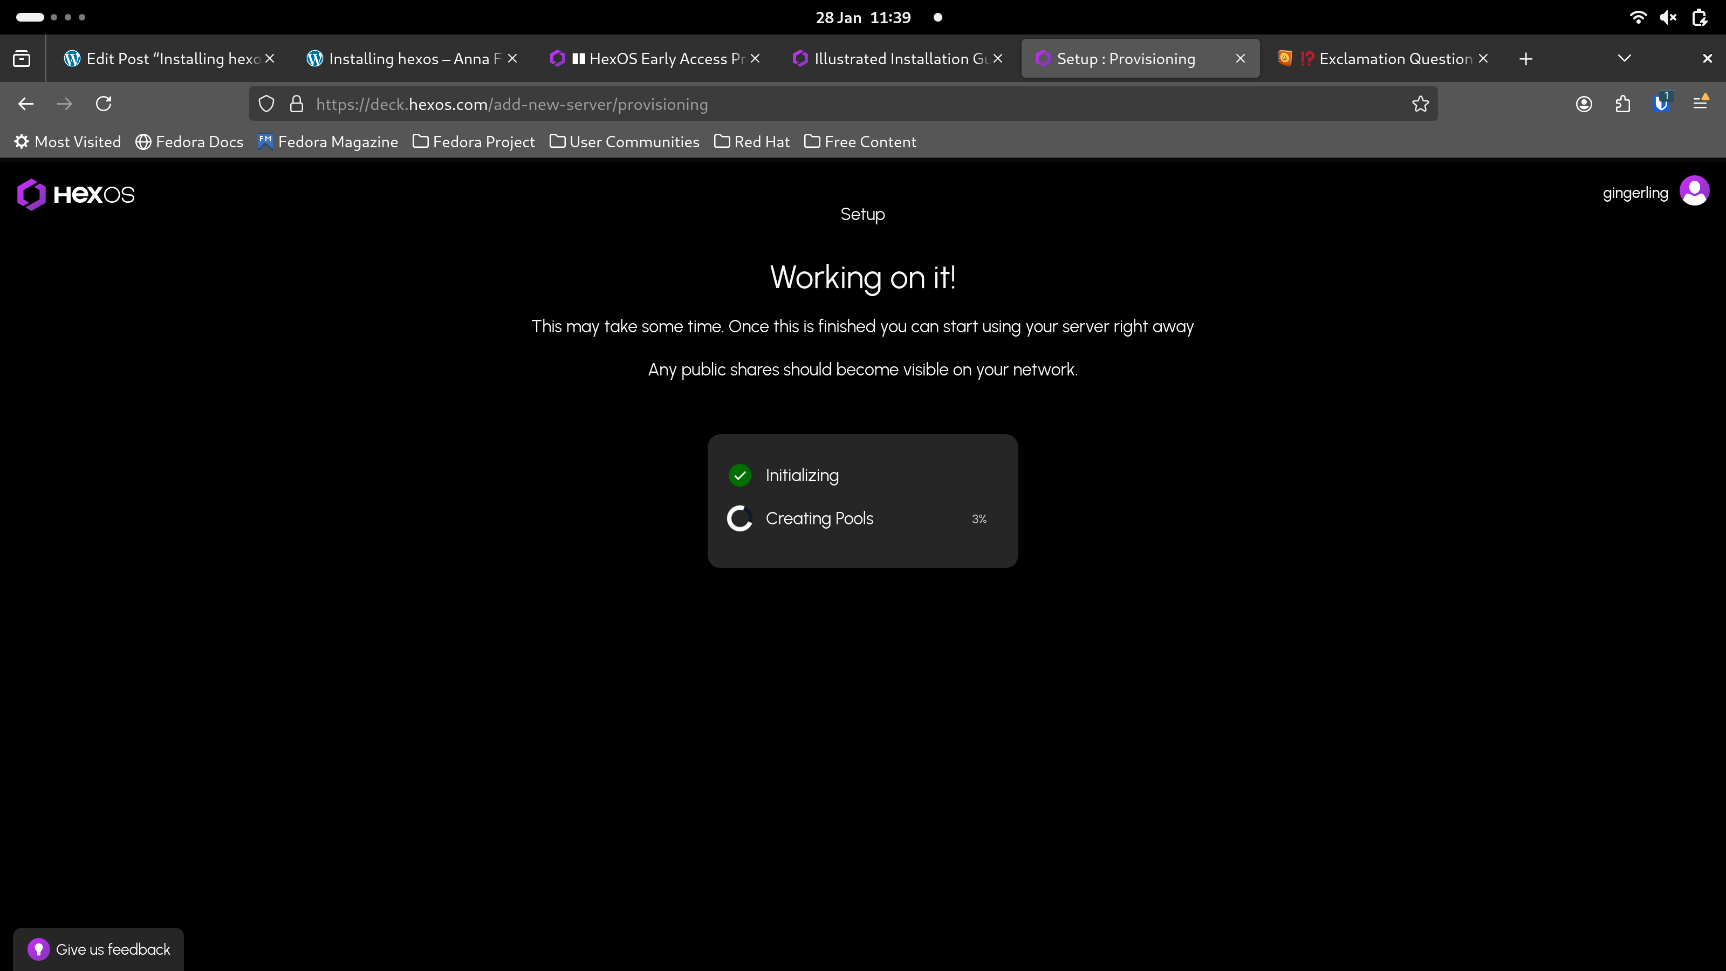Click the HexOS logo

coord(76,194)
